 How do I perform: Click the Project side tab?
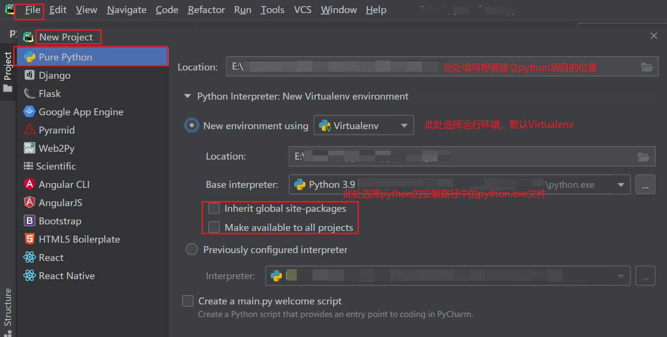click(x=8, y=72)
